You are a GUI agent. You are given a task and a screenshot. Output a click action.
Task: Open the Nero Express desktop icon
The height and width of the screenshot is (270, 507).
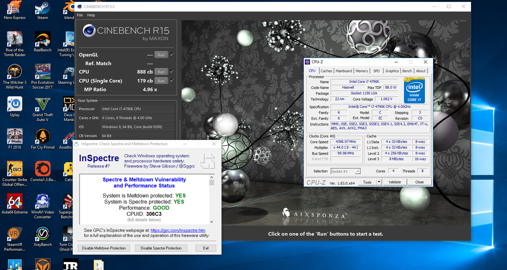[15, 7]
